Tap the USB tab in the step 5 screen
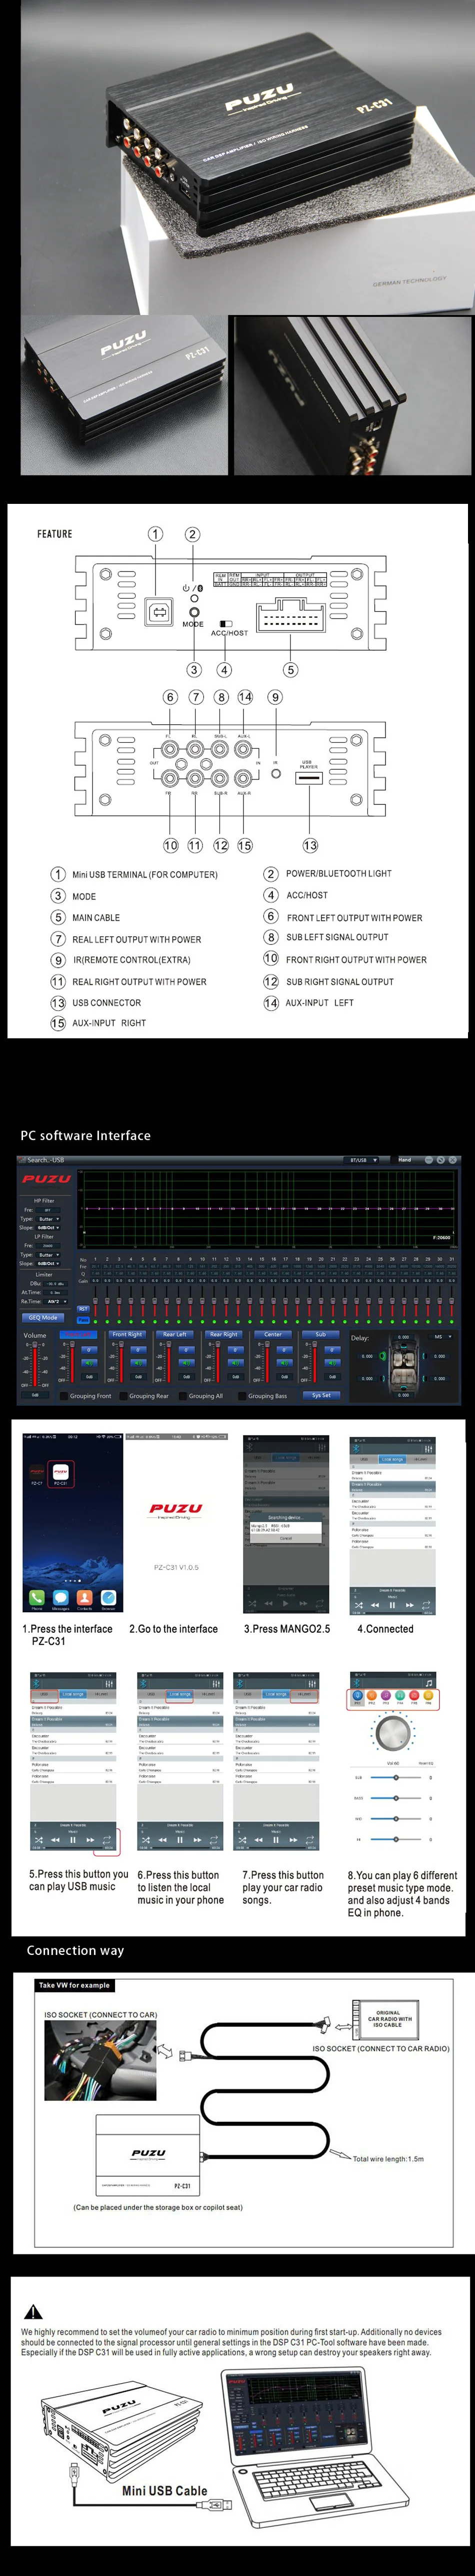475x2576 pixels. 44,1694
